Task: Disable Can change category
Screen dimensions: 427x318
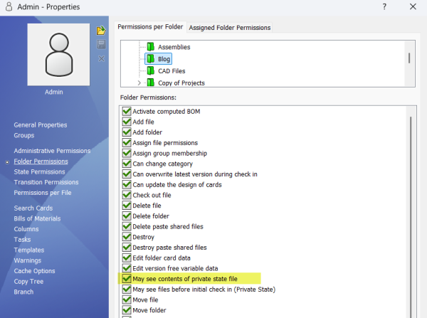Action: pos(127,164)
